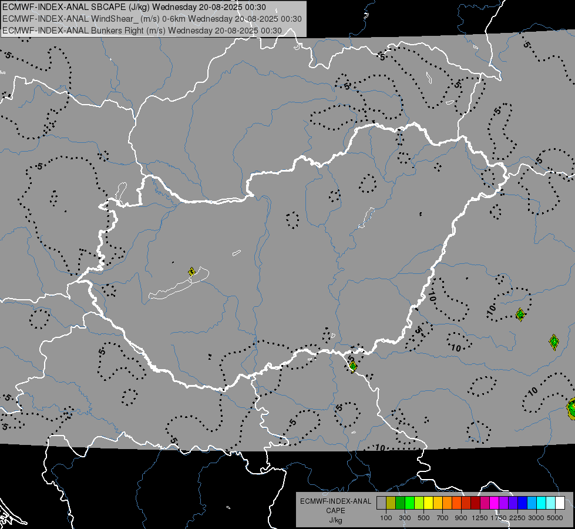Select the dark red legend swatch
The image size is (575, 529).
(475, 503)
